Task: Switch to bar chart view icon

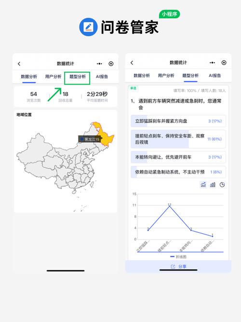Action: point(213,185)
